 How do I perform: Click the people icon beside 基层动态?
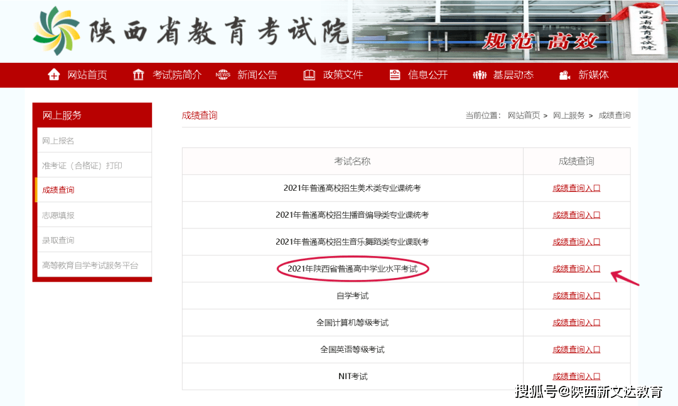(x=480, y=75)
